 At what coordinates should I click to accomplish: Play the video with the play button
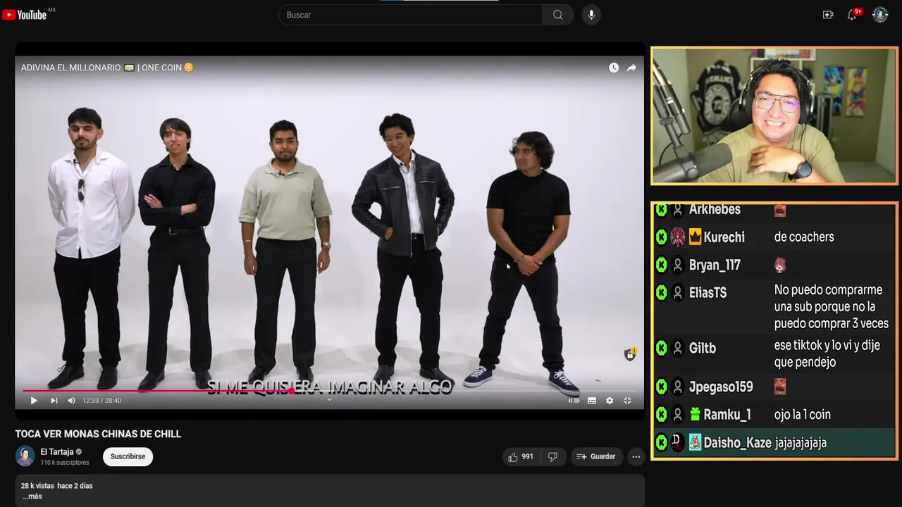pos(34,400)
